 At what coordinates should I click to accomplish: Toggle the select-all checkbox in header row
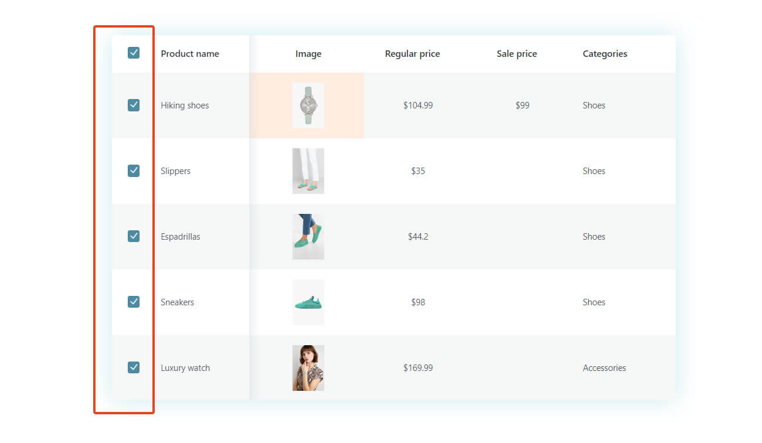[x=134, y=53]
